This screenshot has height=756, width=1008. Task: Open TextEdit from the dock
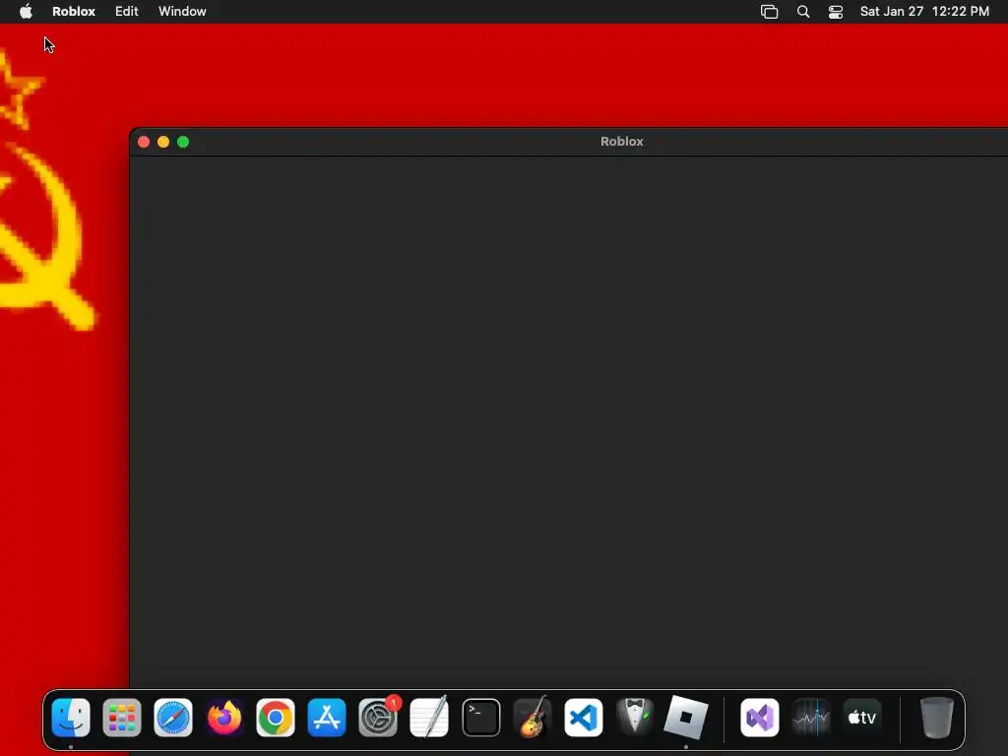429,718
